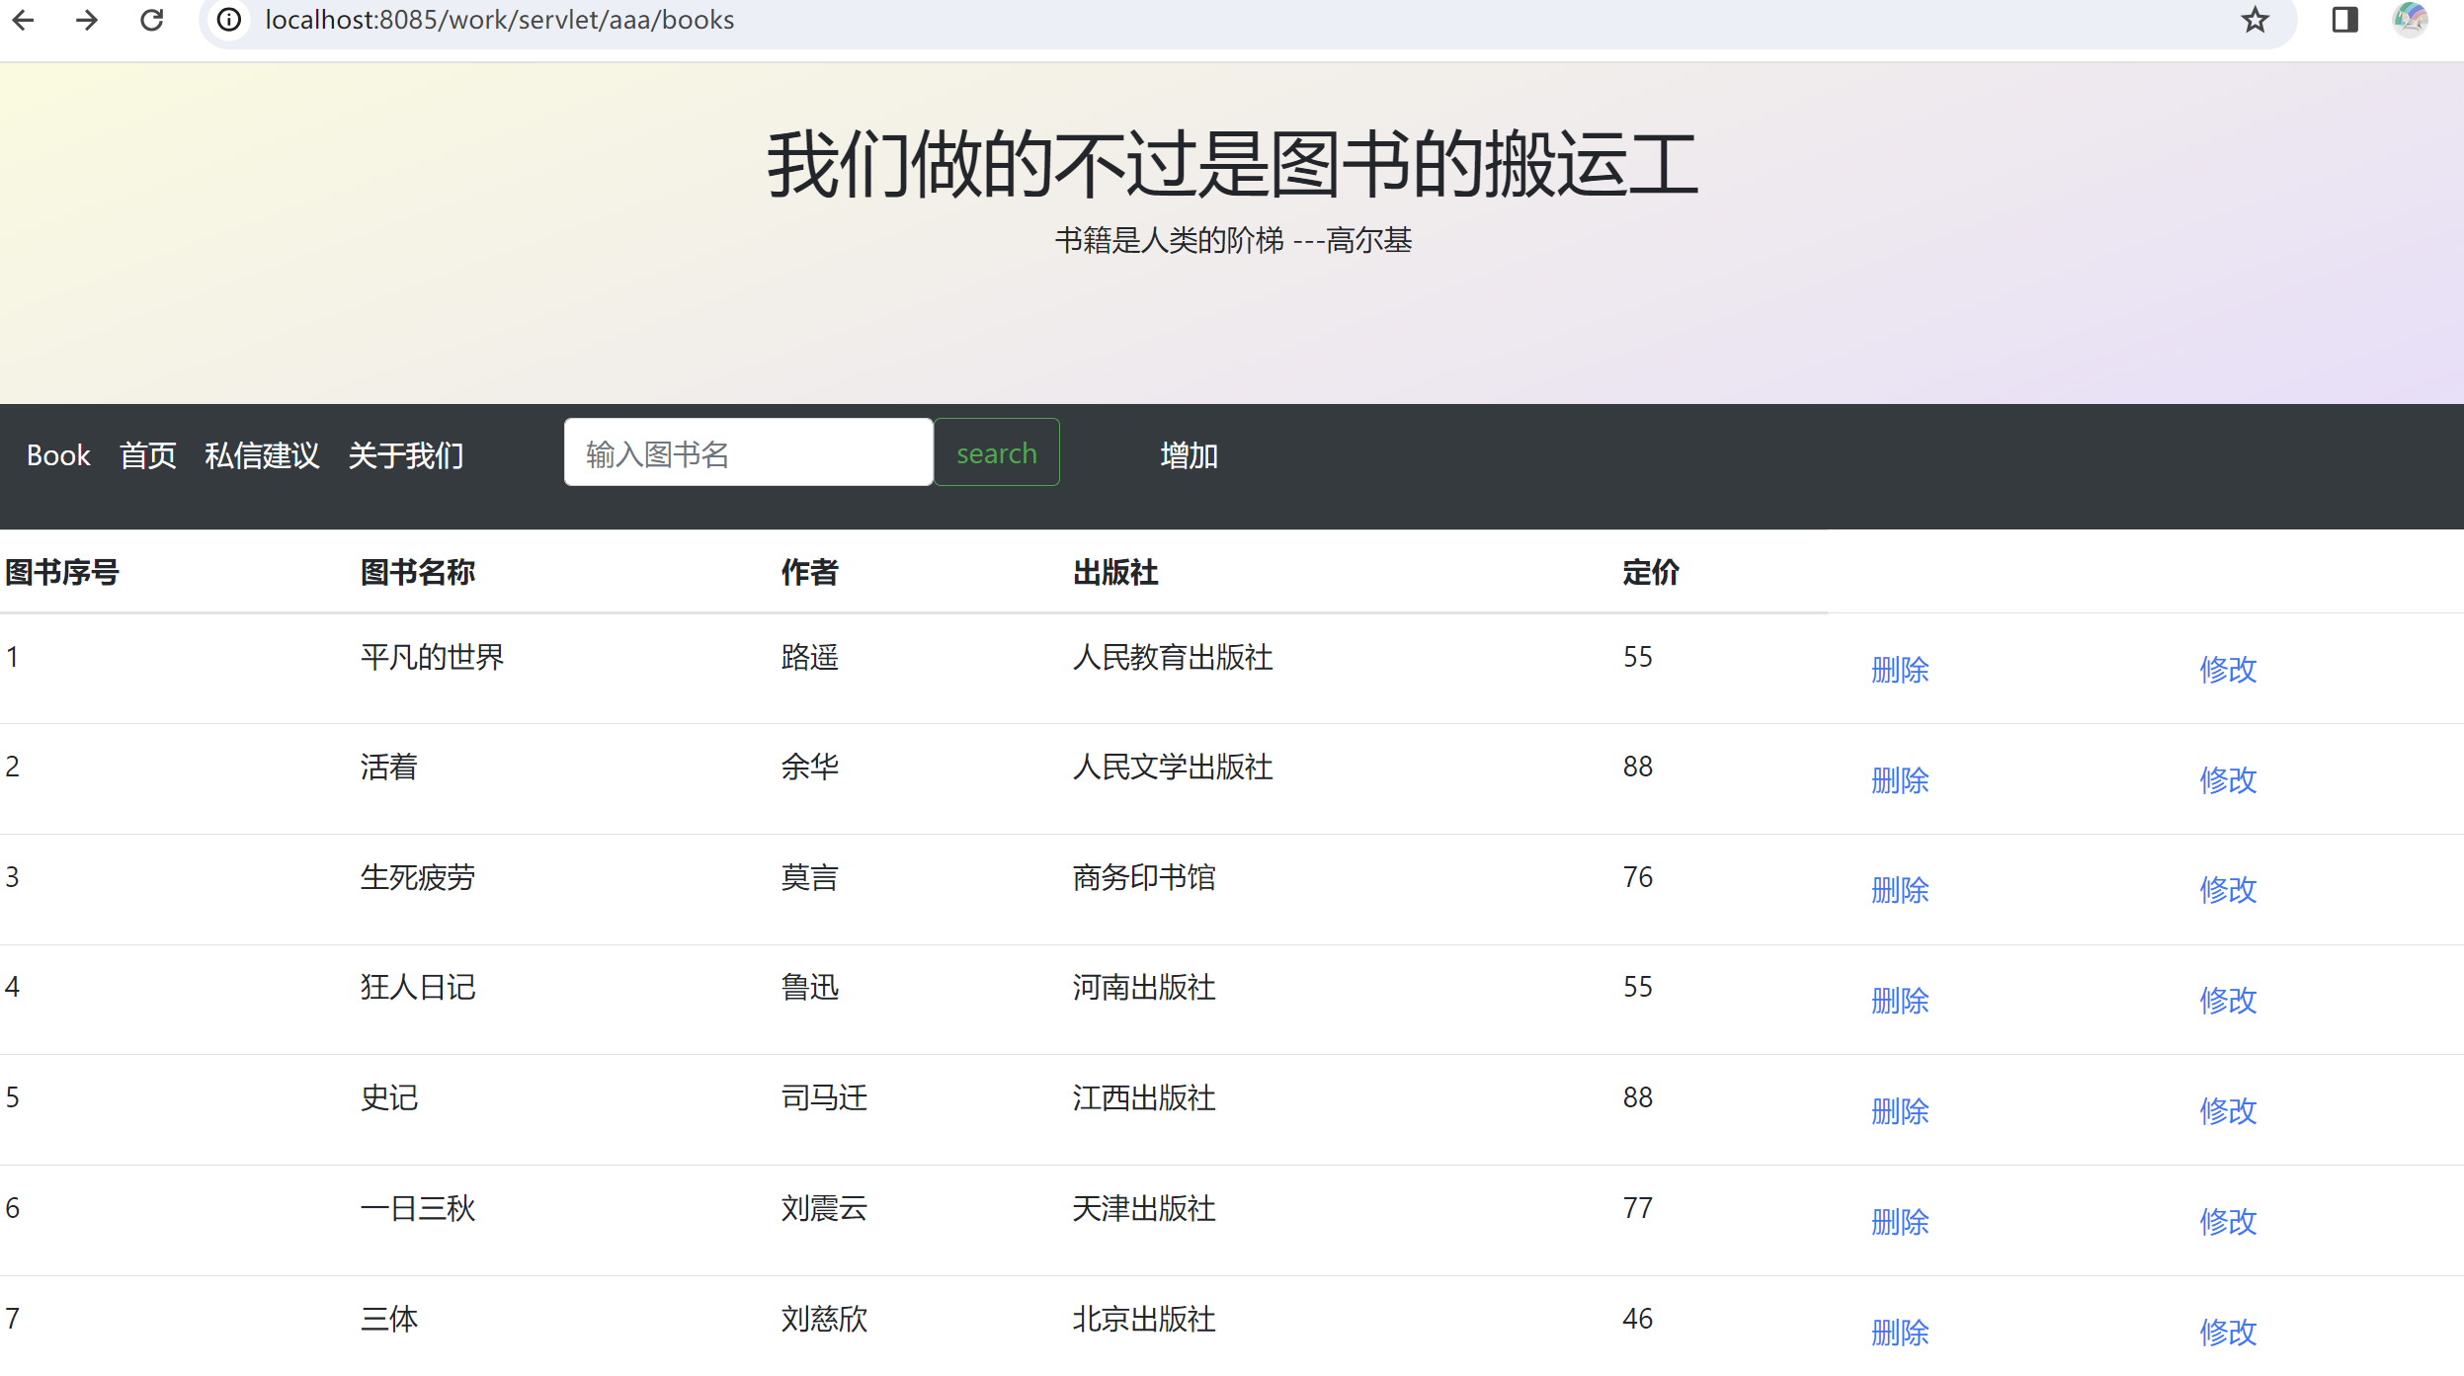Delete the book 一日三秋
2464x1376 pixels.
click(1899, 1222)
